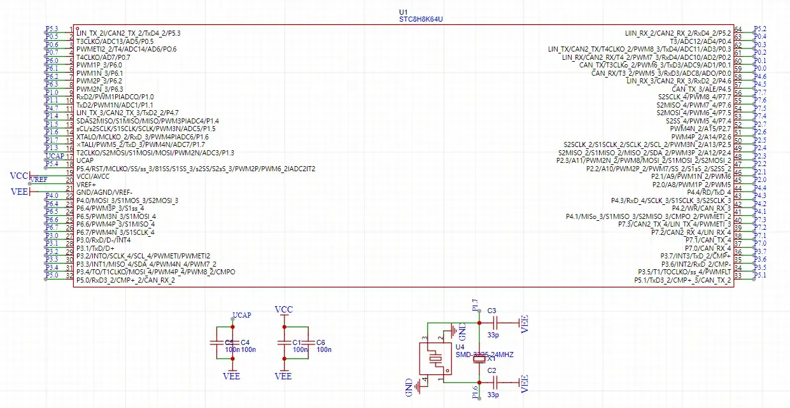Viewport: 790px width, 408px height.
Task: Click the VEE power port at pin 21
Action: click(21, 192)
